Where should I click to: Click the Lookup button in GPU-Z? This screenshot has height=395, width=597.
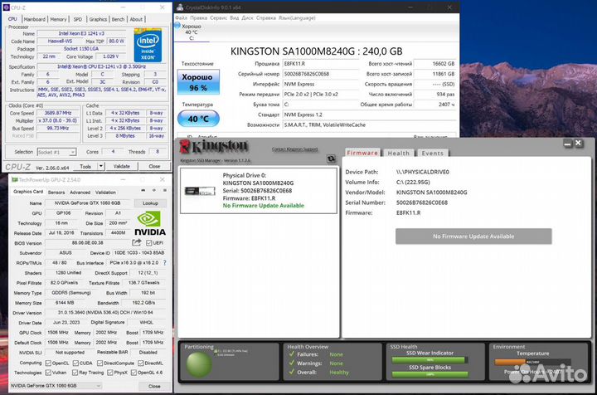tap(150, 203)
